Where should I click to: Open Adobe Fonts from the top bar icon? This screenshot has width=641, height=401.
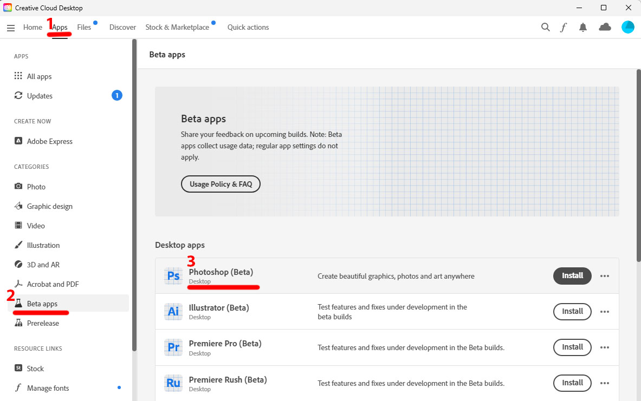pos(564,27)
